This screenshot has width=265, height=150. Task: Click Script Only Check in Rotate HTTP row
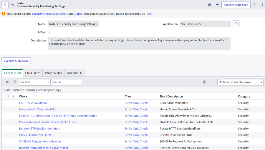click(136, 129)
